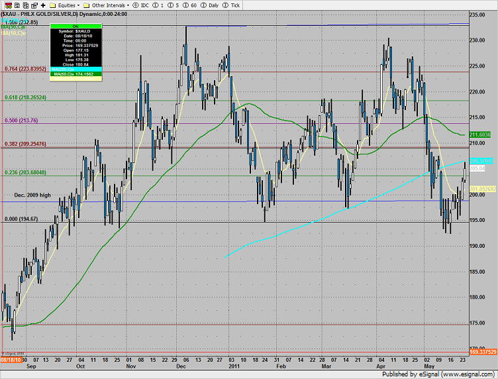Viewport: 498px width, 379px height.
Task: Click the red 169.337529 cursor price tag
Action: (x=483, y=352)
